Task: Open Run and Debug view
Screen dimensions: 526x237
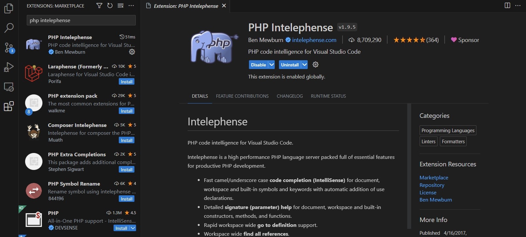Action: click(9, 67)
